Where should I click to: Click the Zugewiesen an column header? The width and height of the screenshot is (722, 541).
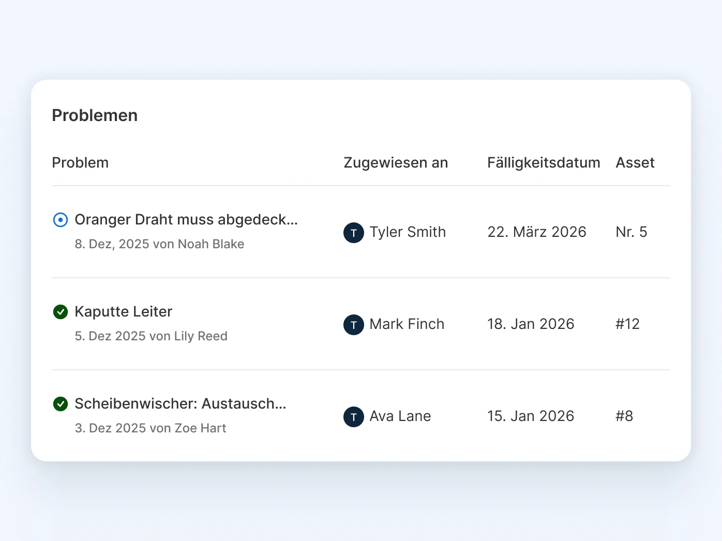[x=396, y=162]
